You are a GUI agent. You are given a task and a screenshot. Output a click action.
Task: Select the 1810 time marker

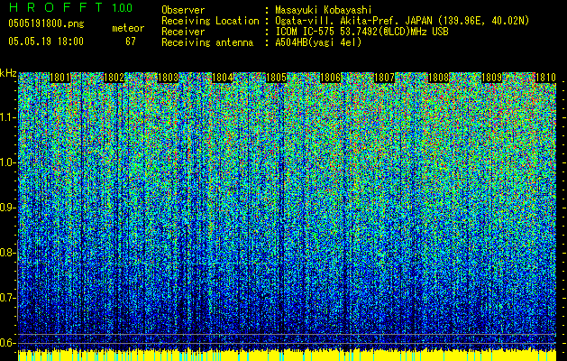tap(545, 78)
